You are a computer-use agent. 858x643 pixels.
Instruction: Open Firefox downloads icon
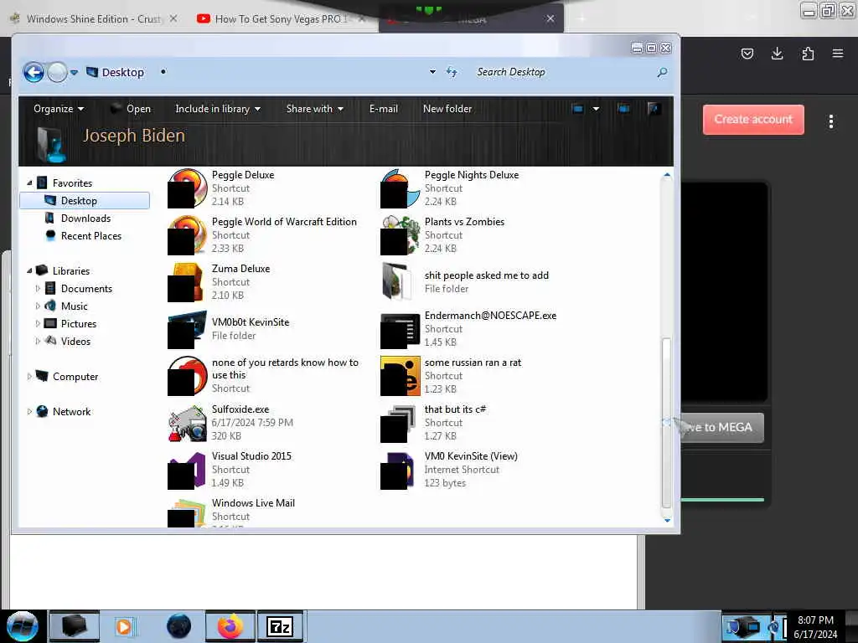(x=777, y=54)
